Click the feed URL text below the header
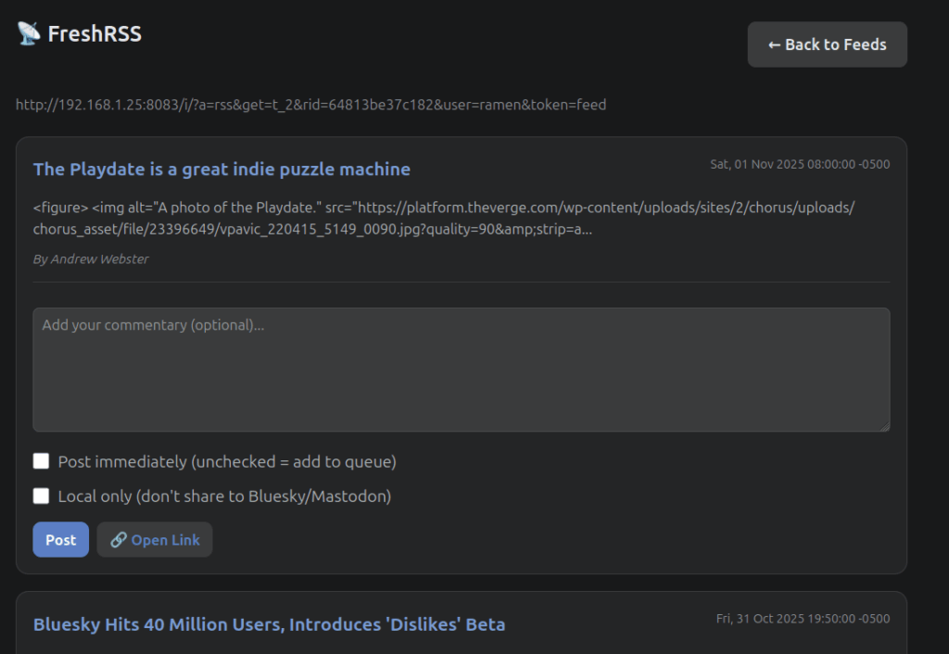This screenshot has height=654, width=949. (310, 105)
